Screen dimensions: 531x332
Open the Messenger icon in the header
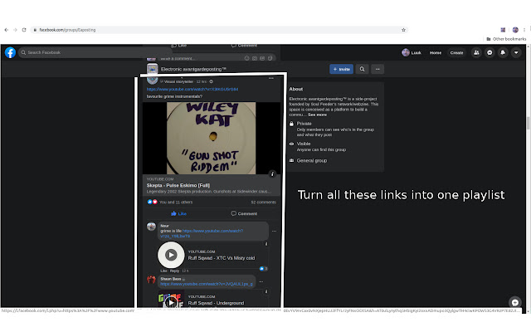tap(490, 52)
